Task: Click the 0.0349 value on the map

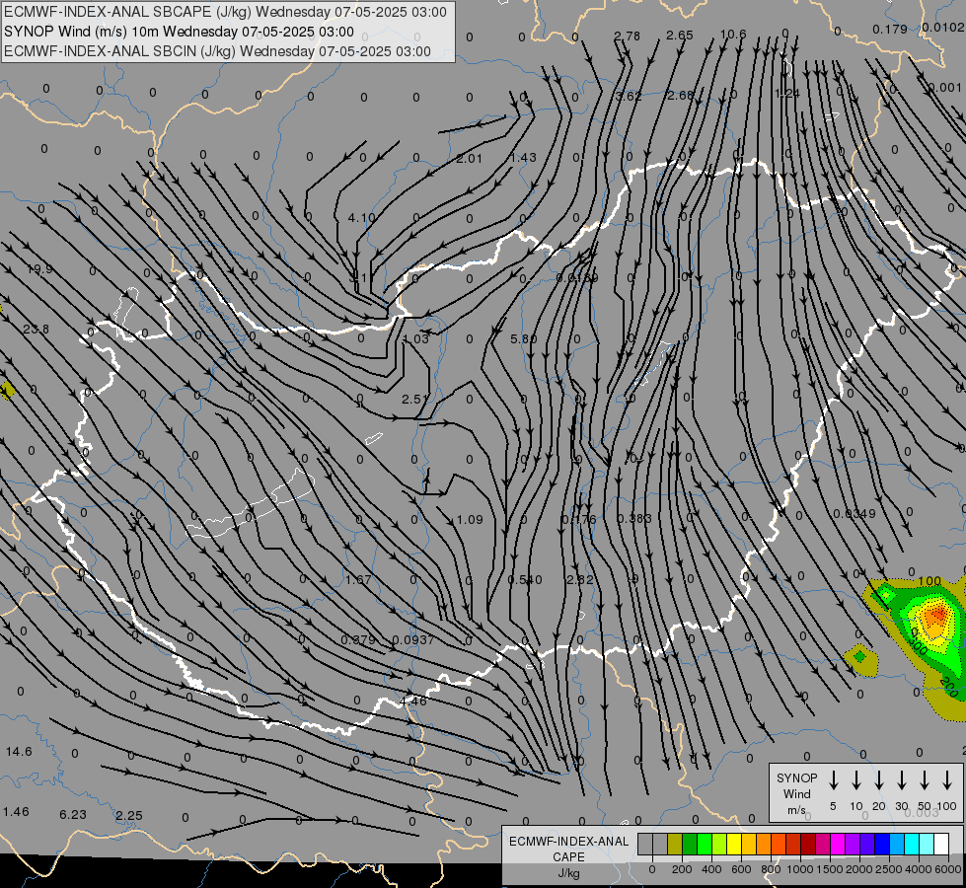Action: coord(854,513)
